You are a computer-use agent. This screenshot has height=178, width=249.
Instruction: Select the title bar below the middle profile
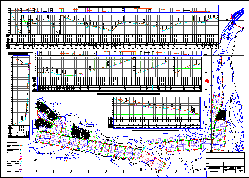coord(129,94)
